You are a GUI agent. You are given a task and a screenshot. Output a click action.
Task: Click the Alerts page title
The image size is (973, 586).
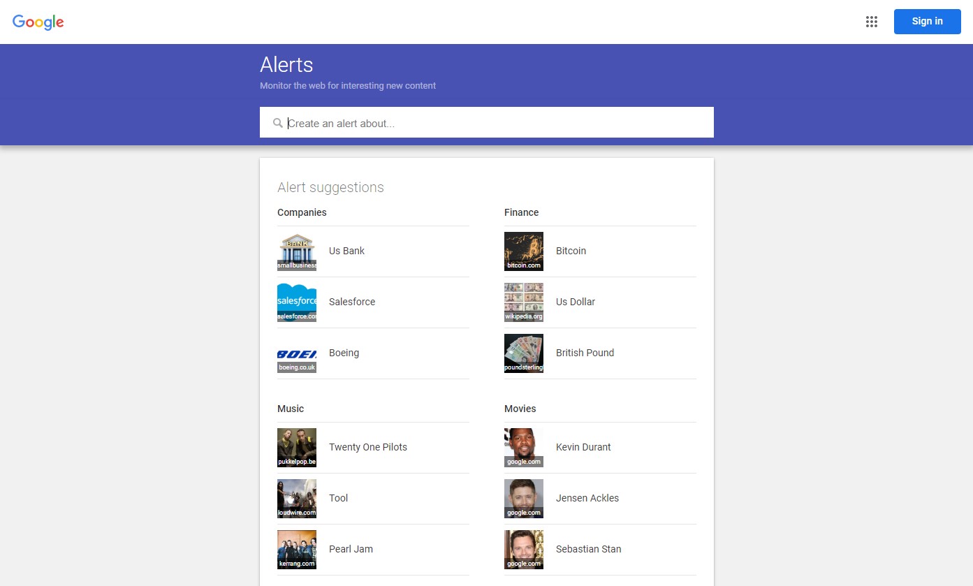coord(286,64)
